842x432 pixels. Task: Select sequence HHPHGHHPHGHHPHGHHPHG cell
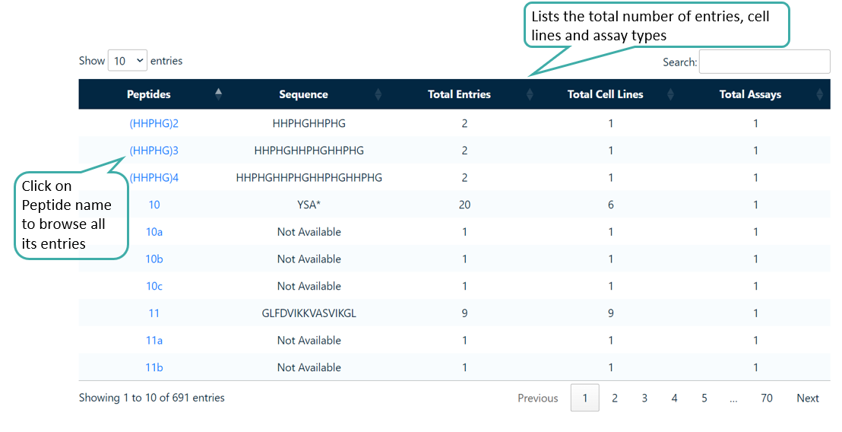pyautogui.click(x=309, y=177)
